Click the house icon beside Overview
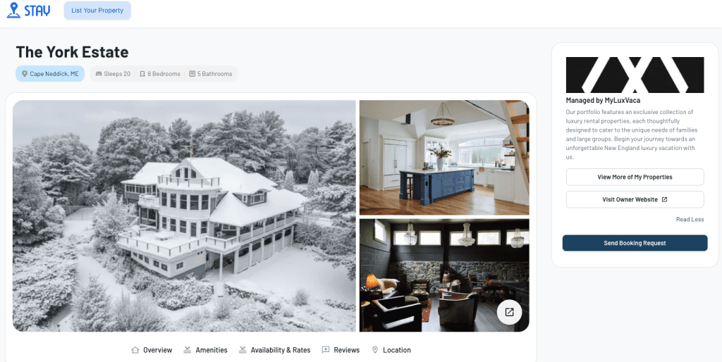This screenshot has width=722, height=362. pos(135,350)
